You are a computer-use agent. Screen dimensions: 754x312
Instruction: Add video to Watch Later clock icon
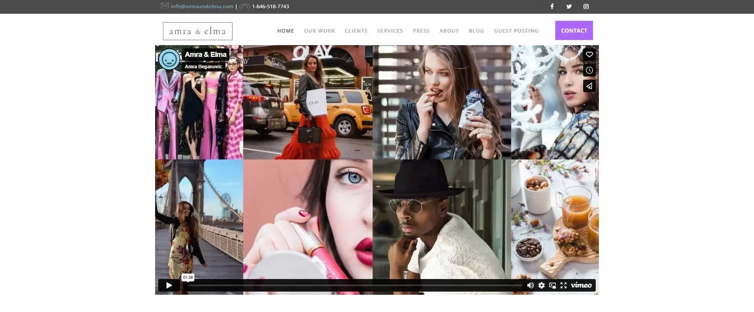589,70
